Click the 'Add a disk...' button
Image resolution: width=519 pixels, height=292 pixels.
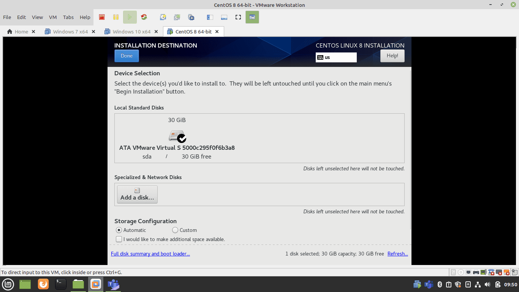point(137,194)
